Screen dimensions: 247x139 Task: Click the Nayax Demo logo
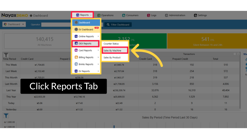15,15
